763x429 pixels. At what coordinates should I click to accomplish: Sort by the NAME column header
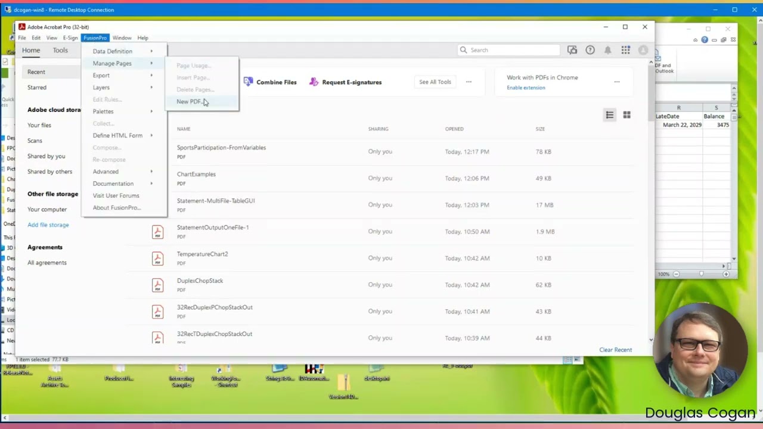(x=184, y=129)
